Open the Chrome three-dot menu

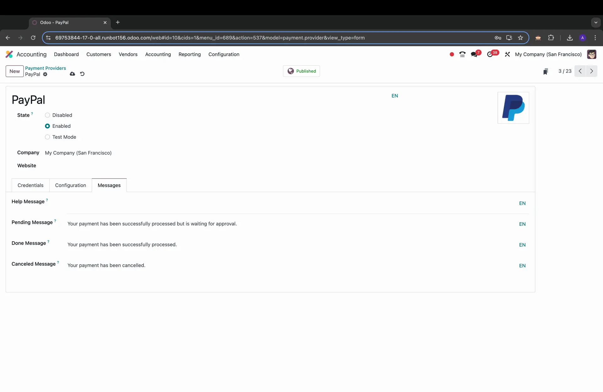tap(595, 38)
